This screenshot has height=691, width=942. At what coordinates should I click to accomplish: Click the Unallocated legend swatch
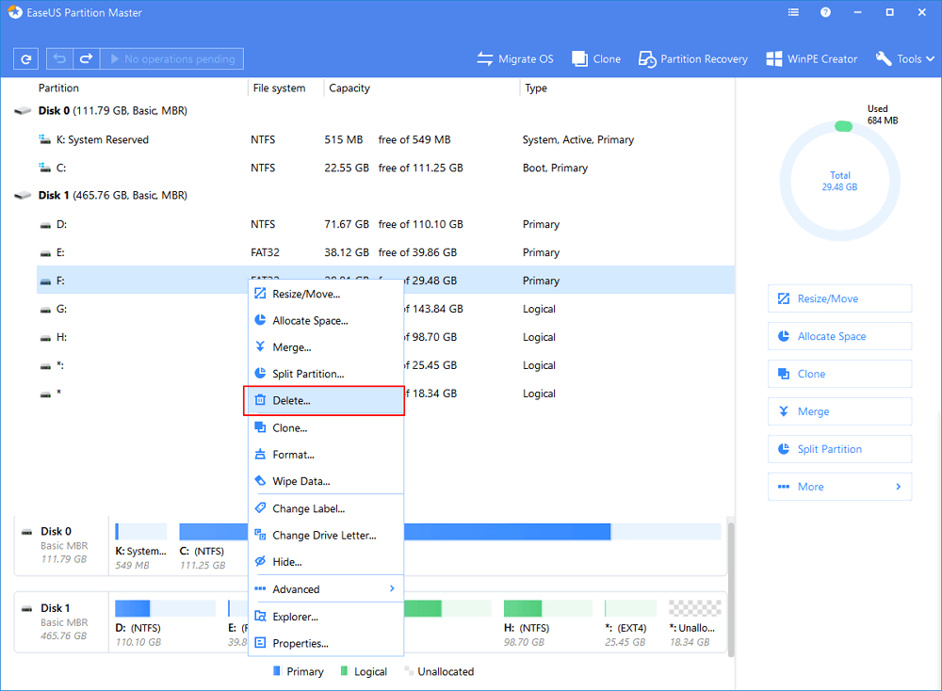click(409, 670)
